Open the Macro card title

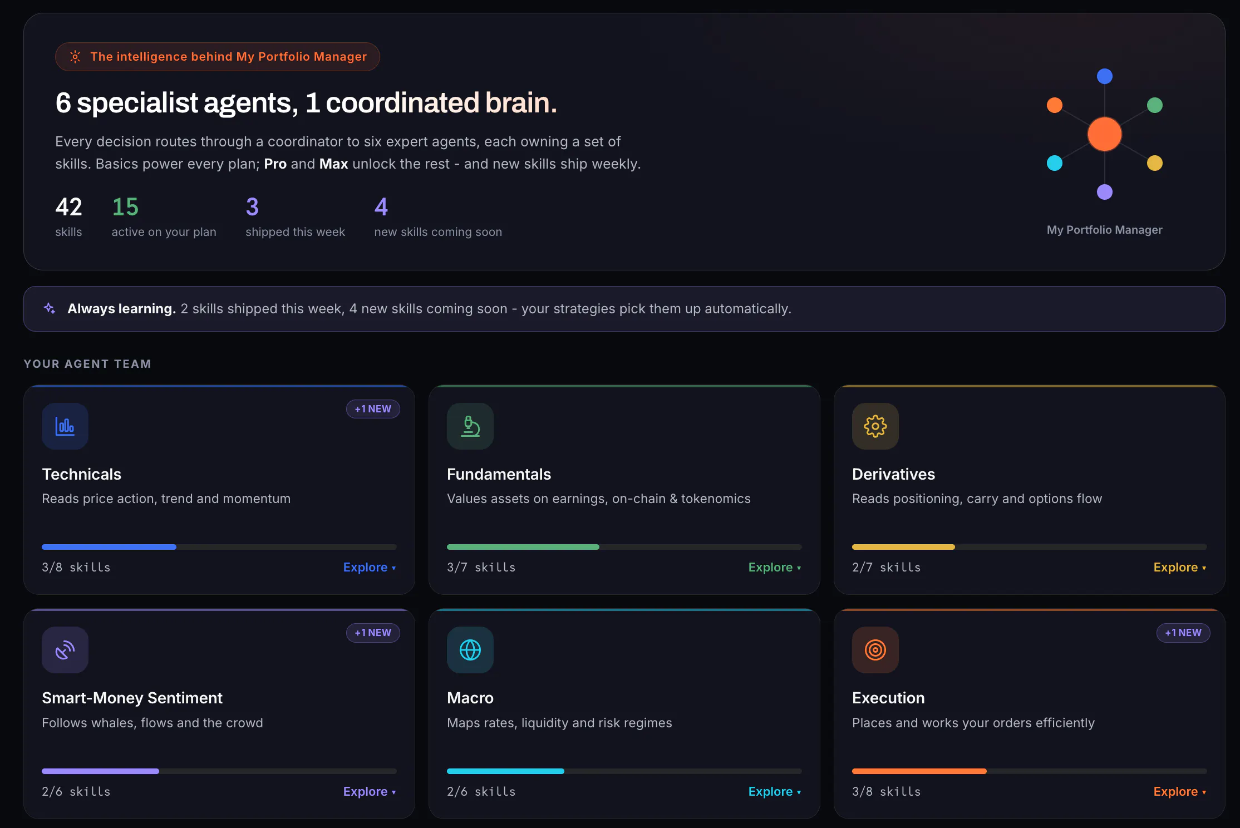(x=470, y=698)
